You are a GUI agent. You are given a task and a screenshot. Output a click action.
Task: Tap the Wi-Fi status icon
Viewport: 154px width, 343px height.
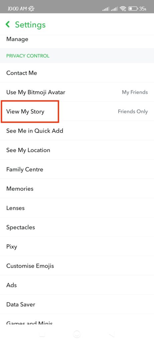[123, 9]
